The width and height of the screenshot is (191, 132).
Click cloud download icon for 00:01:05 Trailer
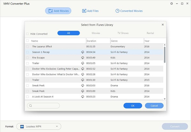82,63
